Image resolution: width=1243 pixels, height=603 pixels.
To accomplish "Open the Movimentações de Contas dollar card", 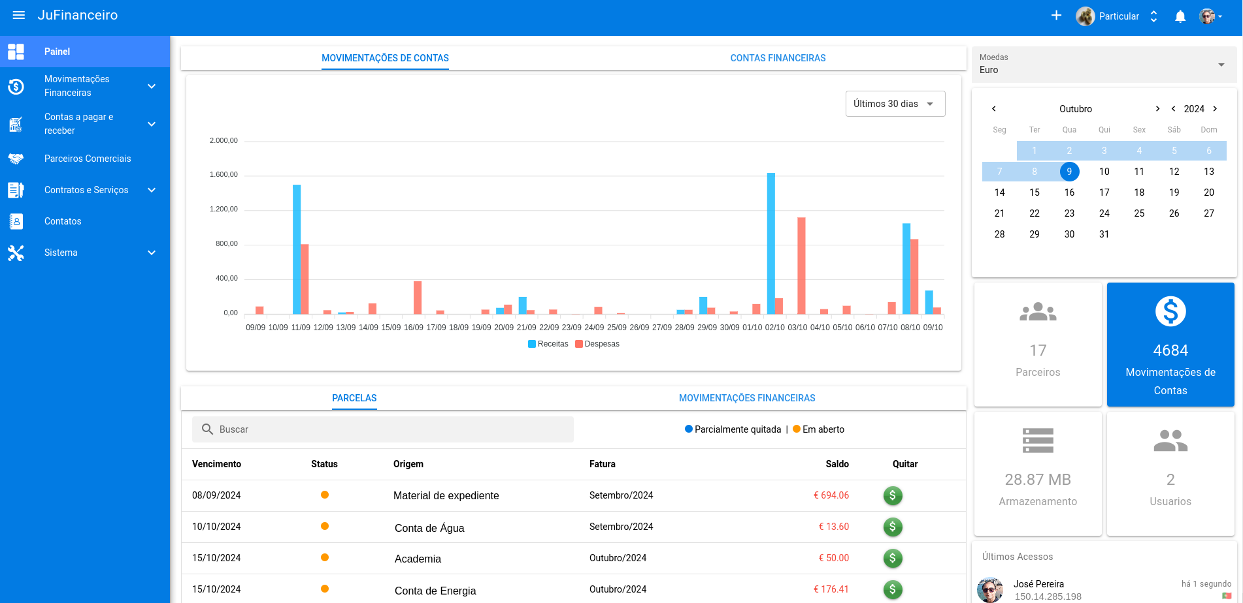I will tap(1170, 345).
